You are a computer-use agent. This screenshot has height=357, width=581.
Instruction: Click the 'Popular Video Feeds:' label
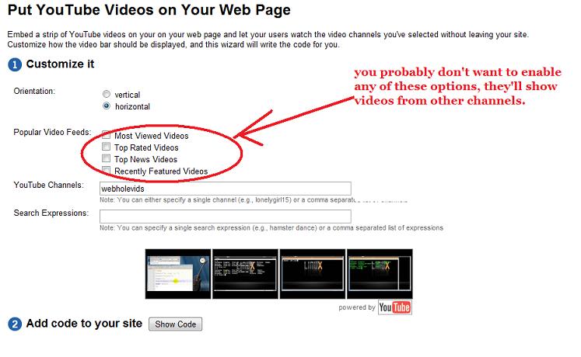[x=52, y=132]
